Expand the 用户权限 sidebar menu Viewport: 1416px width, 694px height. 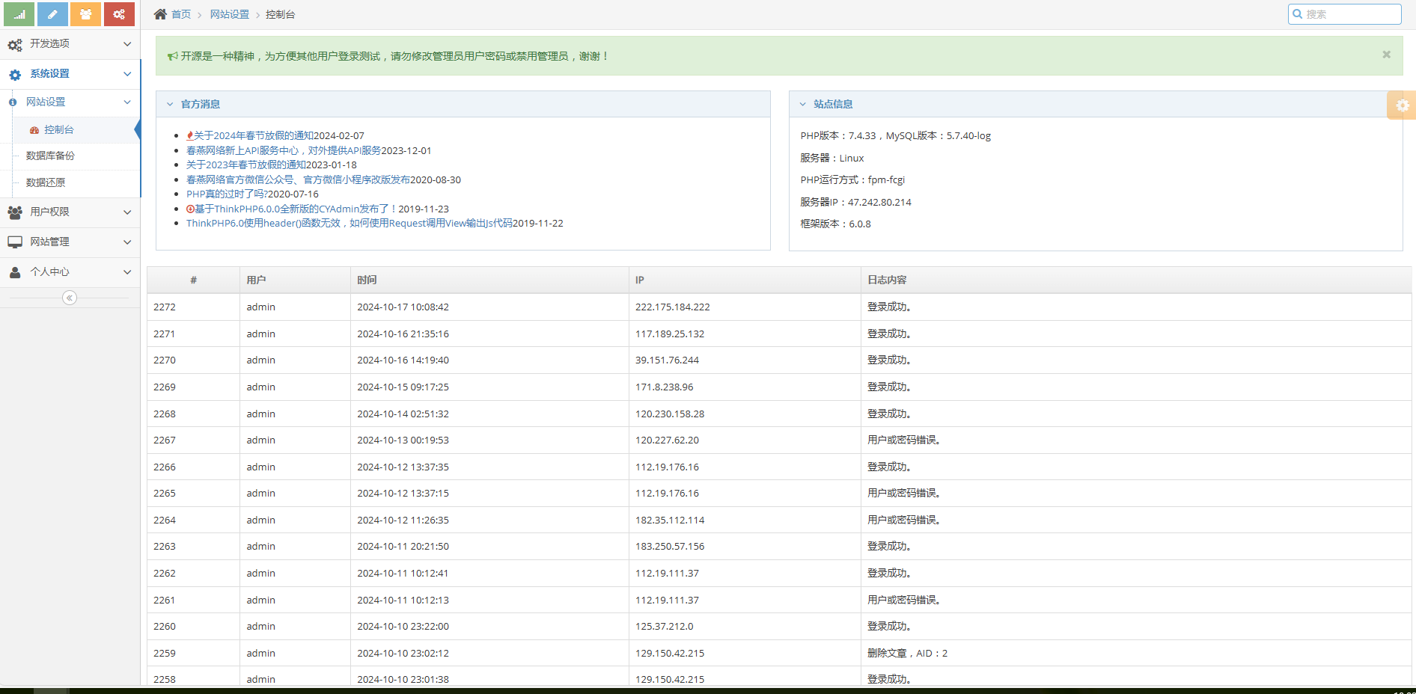coord(70,212)
